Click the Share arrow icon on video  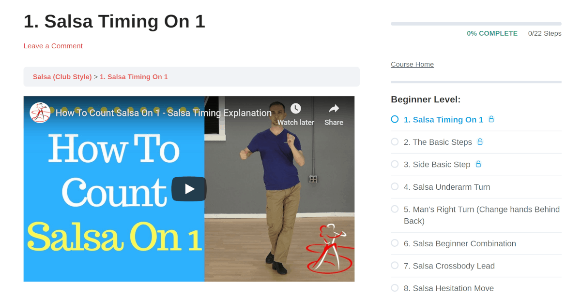334,108
